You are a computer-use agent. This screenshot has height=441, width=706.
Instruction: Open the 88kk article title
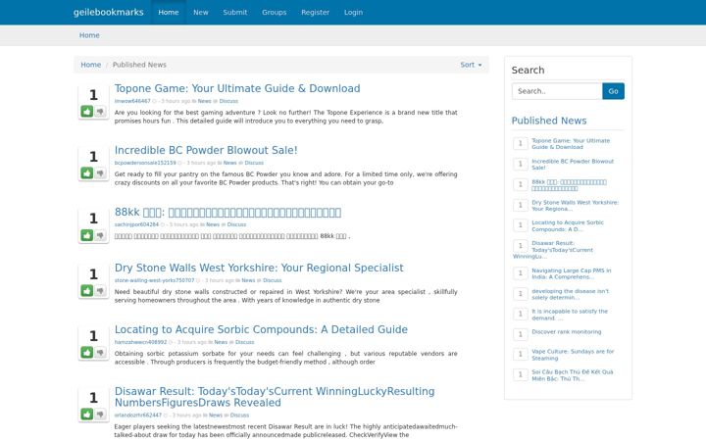(227, 213)
